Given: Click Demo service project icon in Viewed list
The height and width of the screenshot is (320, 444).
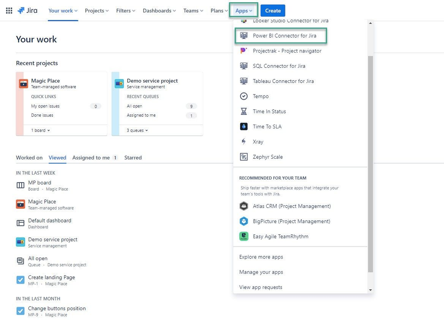Looking at the screenshot, I should tap(20, 242).
